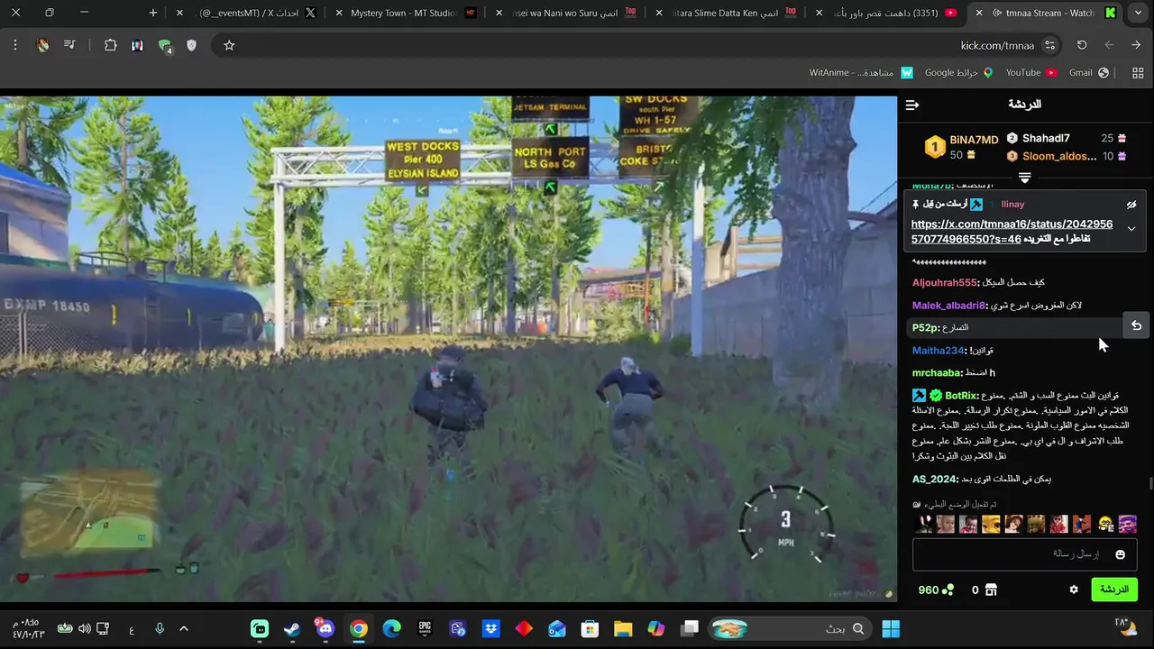Viewport: 1154px width, 649px height.
Task: Open the volume control in system tray
Action: tap(84, 628)
